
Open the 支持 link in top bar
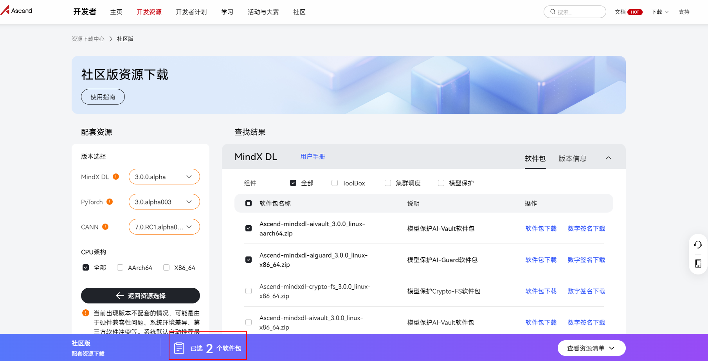point(684,12)
